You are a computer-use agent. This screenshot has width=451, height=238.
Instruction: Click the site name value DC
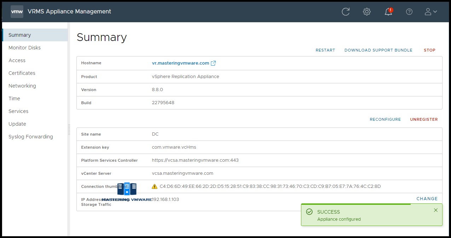[x=155, y=134]
